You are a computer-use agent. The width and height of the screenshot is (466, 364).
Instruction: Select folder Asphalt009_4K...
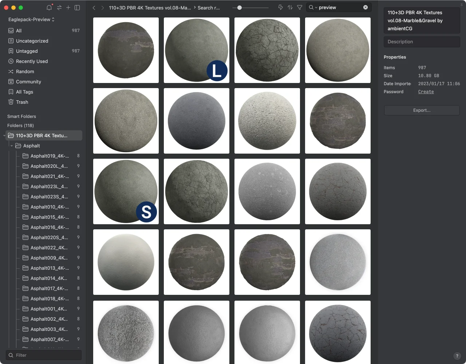tap(49, 258)
